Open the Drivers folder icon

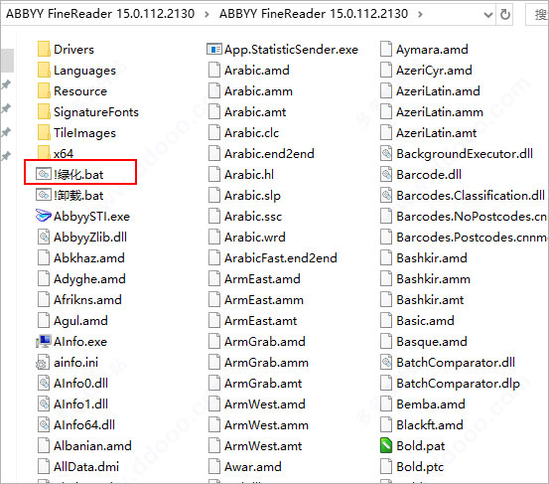click(44, 49)
